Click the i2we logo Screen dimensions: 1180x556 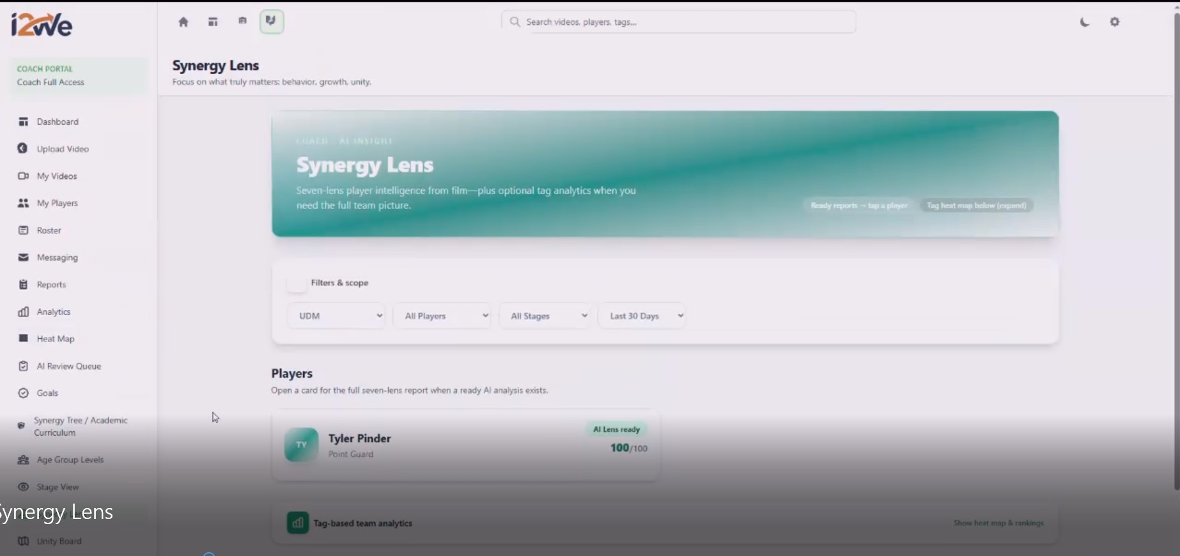pos(42,25)
